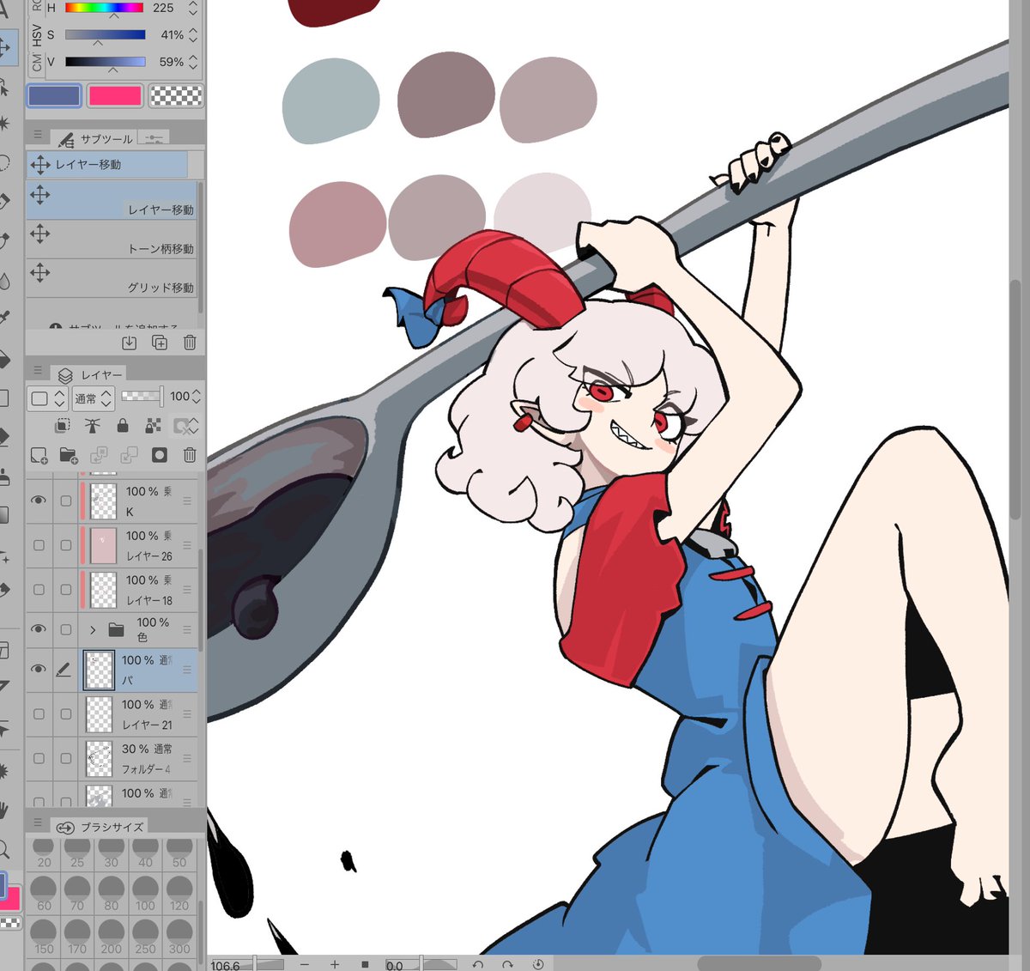Image resolution: width=1030 pixels, height=971 pixels.
Task: Create a new raster layer
Action: 39,455
